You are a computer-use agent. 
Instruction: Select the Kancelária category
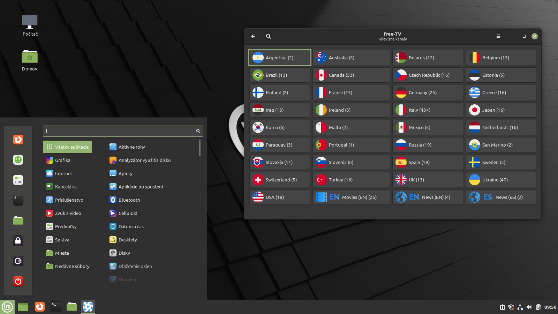(x=68, y=187)
